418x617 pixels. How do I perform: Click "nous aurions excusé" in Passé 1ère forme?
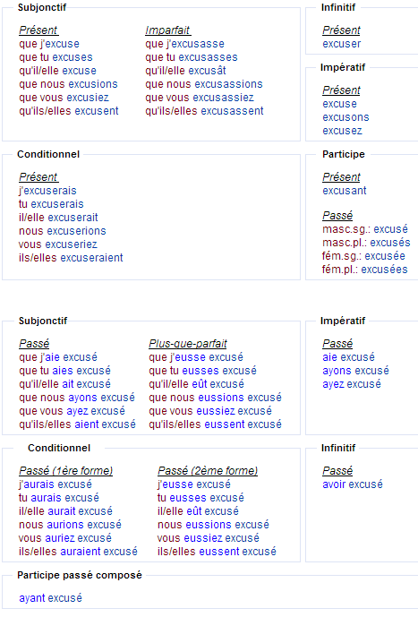pos(70,525)
